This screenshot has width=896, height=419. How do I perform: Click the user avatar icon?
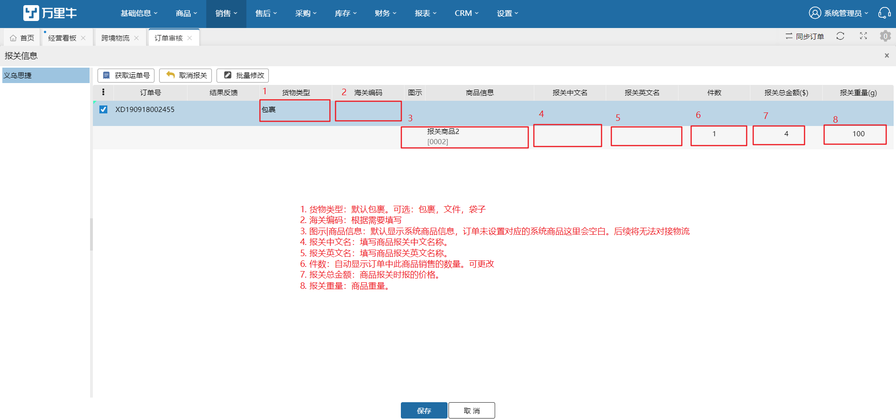pos(815,13)
